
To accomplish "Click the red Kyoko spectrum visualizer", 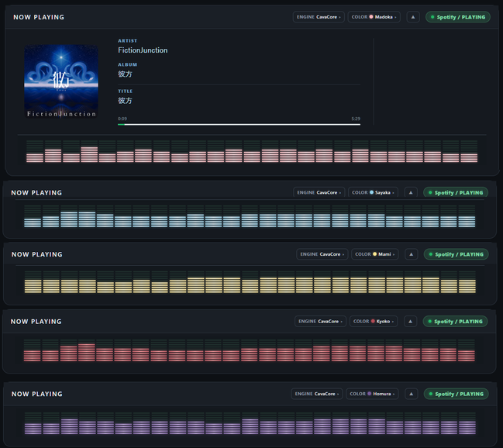I will pos(250,350).
